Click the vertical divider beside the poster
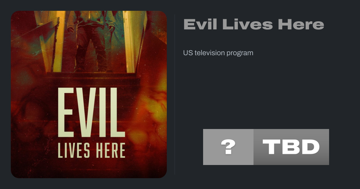Screen dimensions: 360x189 175,94
